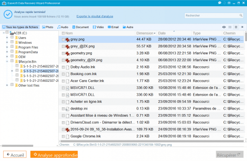Switch to thumbnail grid view
This screenshot has height=161, width=247.
click(x=230, y=27)
